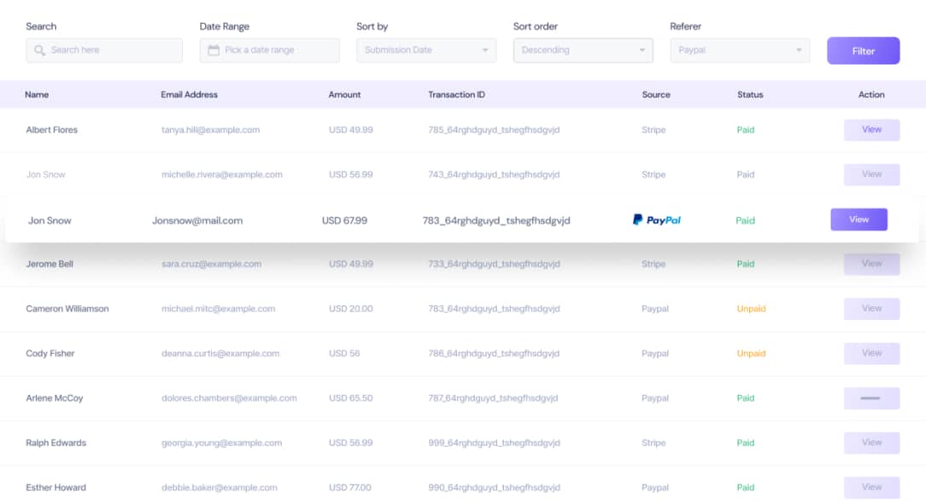The width and height of the screenshot is (926, 502).
Task: Click View for the highlighted Jon Snow row
Action: (858, 220)
